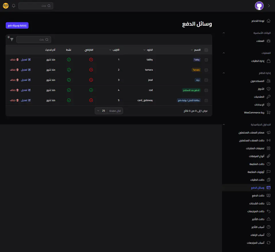
Task: Click the table search input field
Action: [34, 40]
